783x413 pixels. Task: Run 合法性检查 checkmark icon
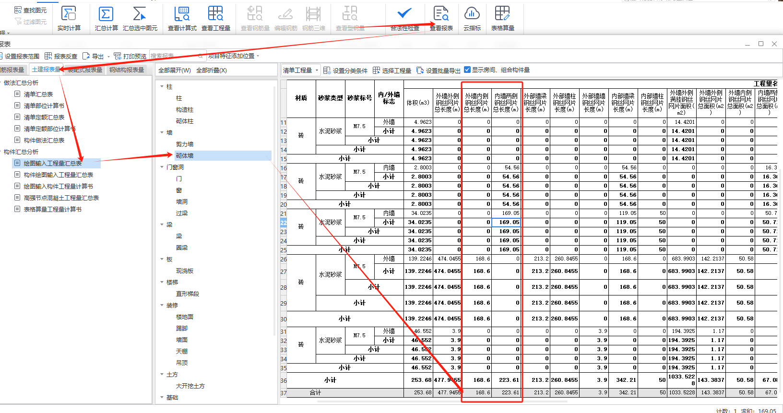[405, 18]
